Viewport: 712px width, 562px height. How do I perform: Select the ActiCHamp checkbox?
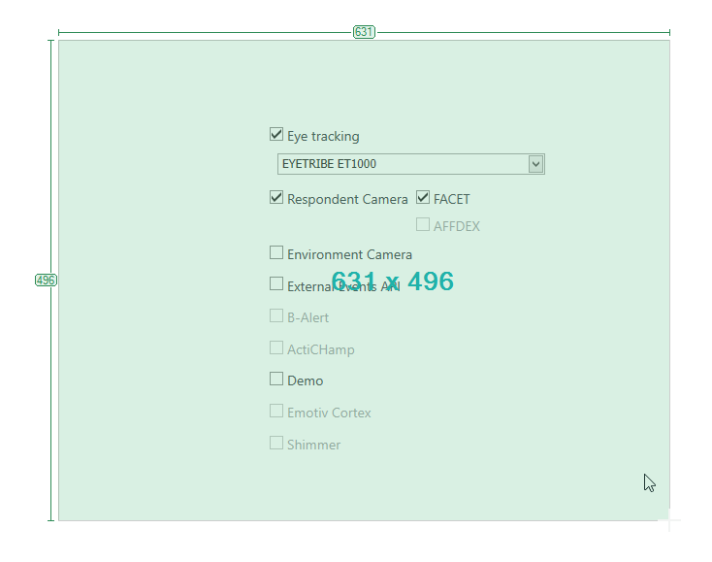click(276, 347)
